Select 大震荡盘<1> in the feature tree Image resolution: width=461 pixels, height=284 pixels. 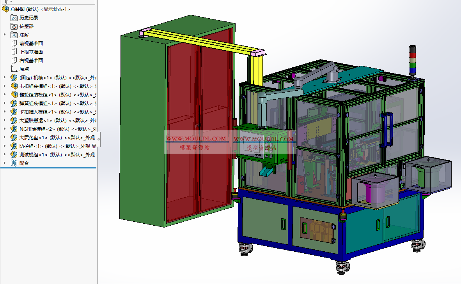point(55,138)
